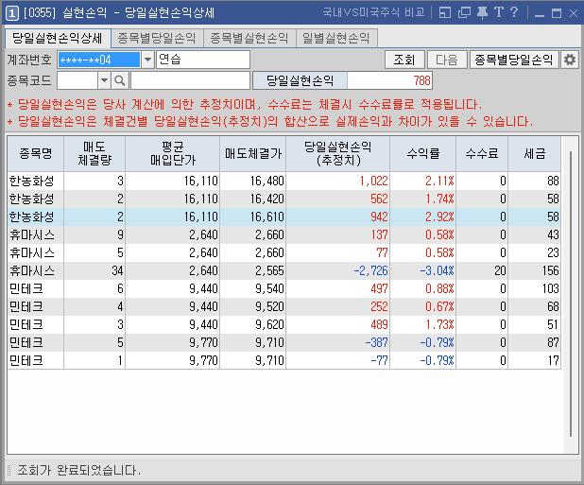Click the sell price 16,480 cell
The image size is (584, 485).
253,181
